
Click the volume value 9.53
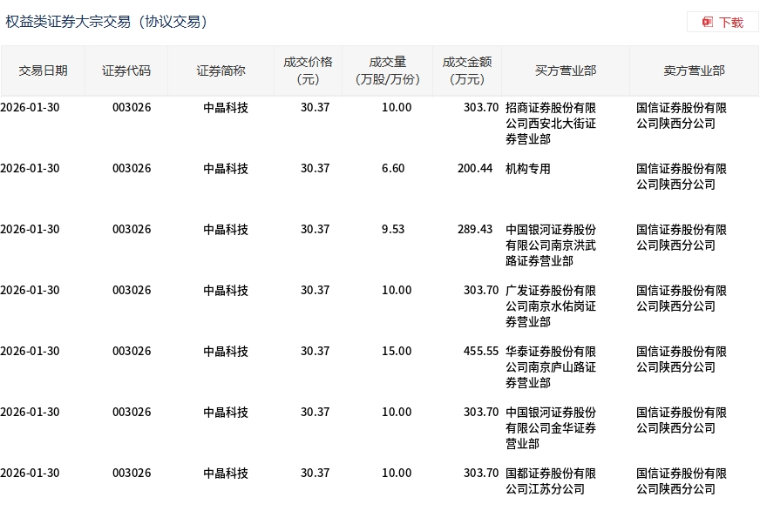[393, 230]
